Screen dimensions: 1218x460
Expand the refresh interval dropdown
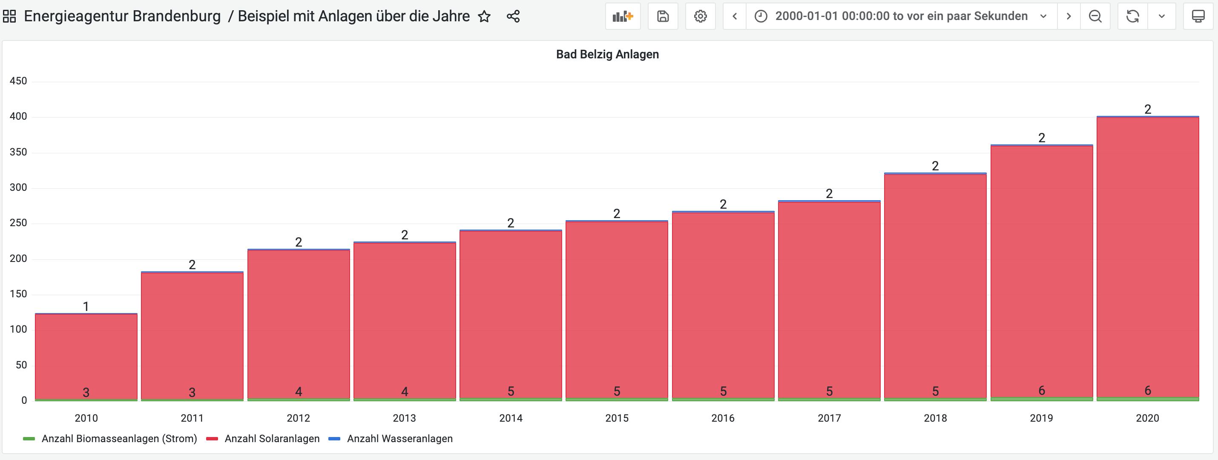tap(1162, 16)
